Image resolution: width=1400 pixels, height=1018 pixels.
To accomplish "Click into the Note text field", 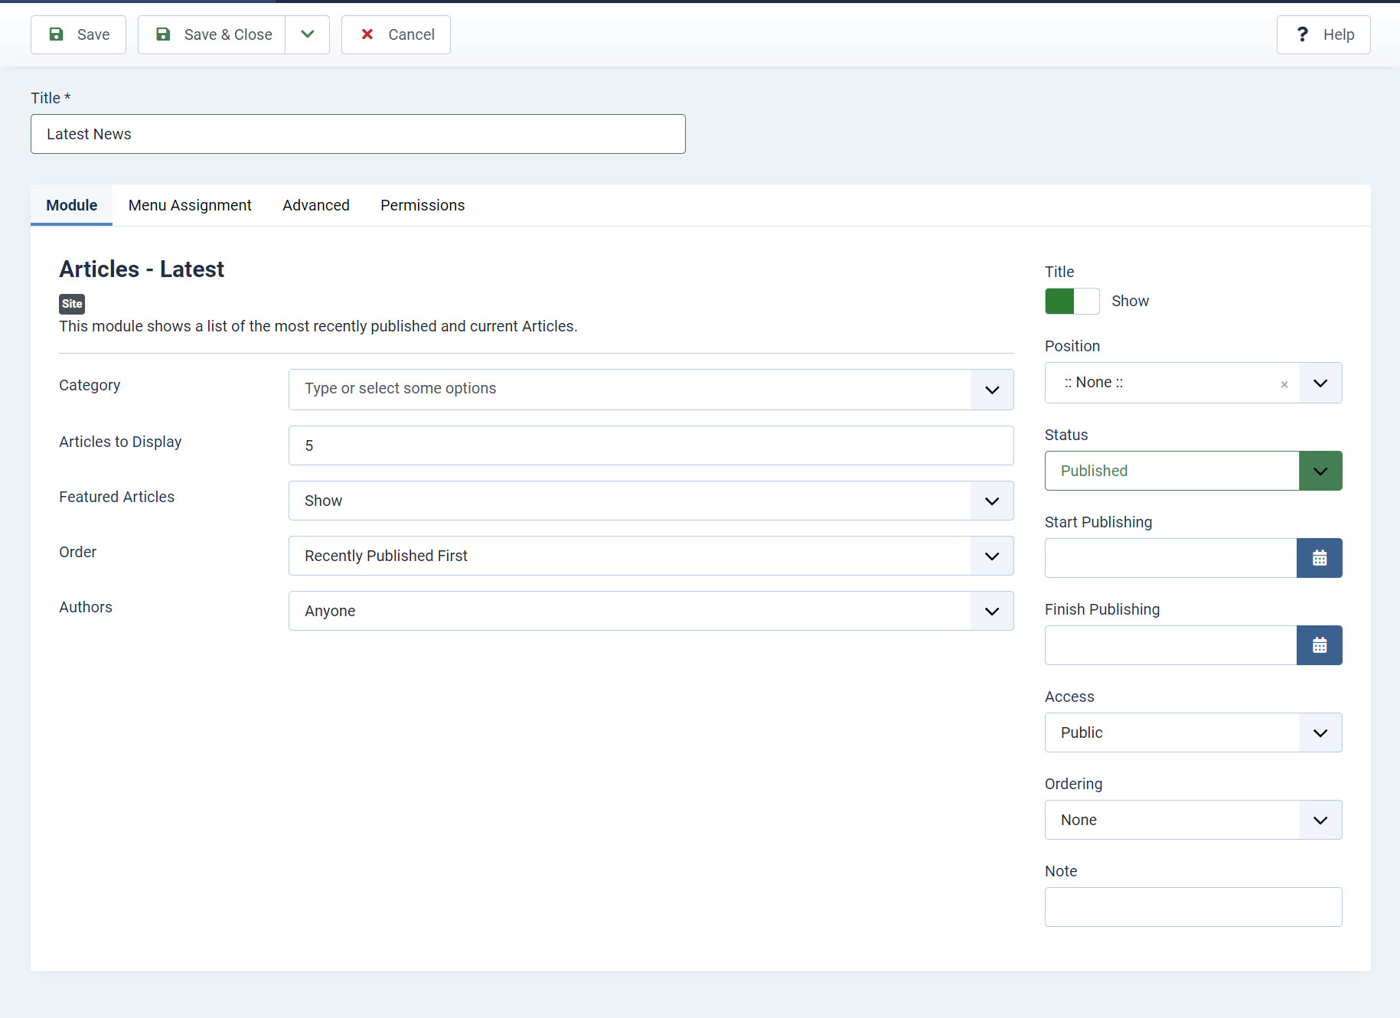I will point(1193,907).
